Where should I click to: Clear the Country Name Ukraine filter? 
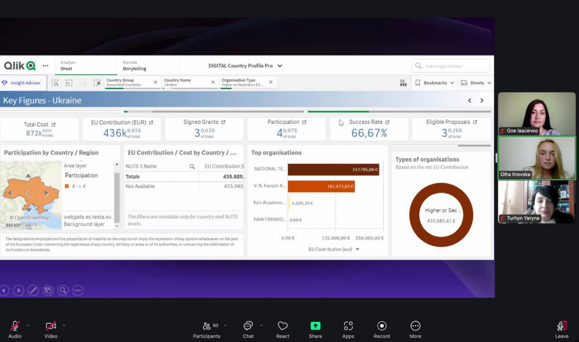tap(213, 82)
